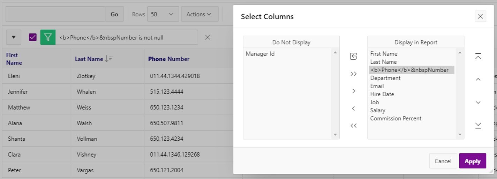497x179 pixels.
Task: Open the Actions menu
Action: 199,14
